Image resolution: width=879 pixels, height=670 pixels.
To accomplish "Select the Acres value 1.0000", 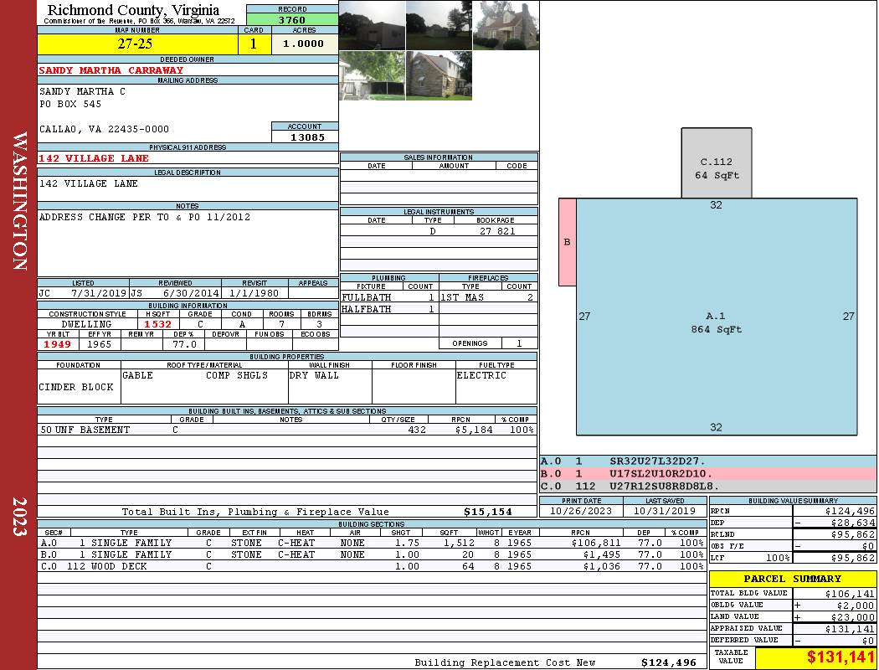I will click(304, 44).
